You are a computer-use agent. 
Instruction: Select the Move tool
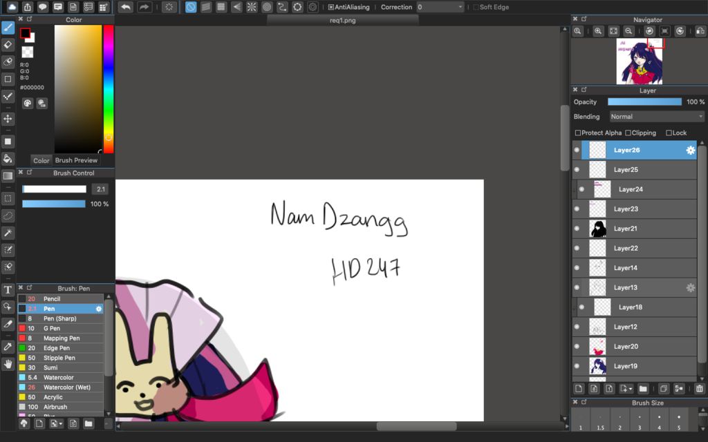tap(8, 119)
